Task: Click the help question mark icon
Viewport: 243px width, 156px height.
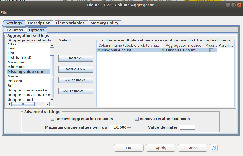Action: (214, 148)
